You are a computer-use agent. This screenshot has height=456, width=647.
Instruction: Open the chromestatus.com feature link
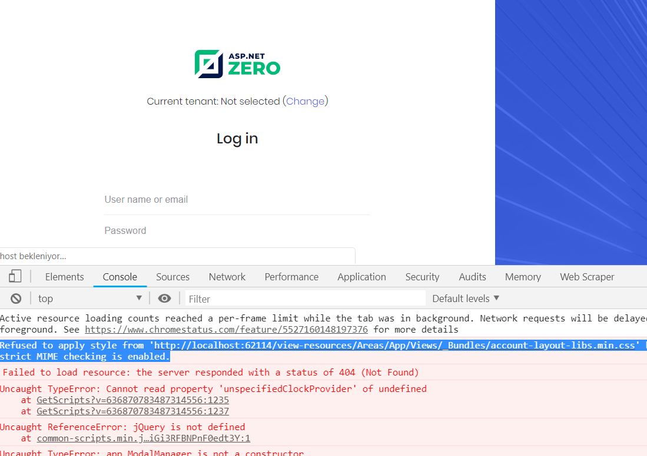[x=226, y=330]
